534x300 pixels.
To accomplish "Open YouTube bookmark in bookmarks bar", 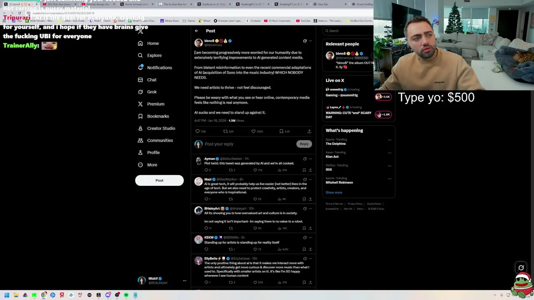I will tap(303, 21).
